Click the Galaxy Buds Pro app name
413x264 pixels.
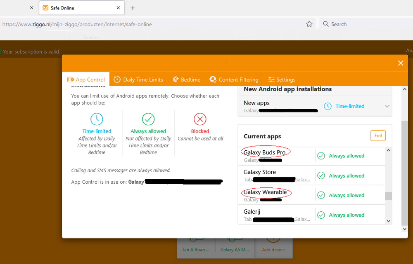264,152
